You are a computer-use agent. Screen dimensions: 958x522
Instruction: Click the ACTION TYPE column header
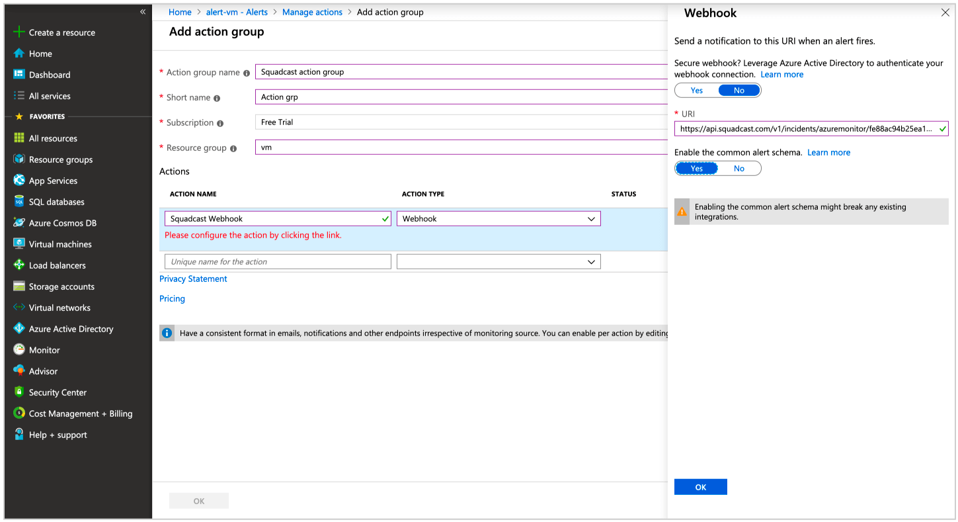point(423,194)
